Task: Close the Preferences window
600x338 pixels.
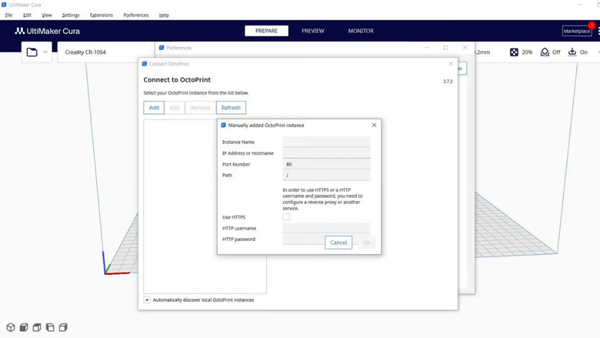Action: [465, 48]
